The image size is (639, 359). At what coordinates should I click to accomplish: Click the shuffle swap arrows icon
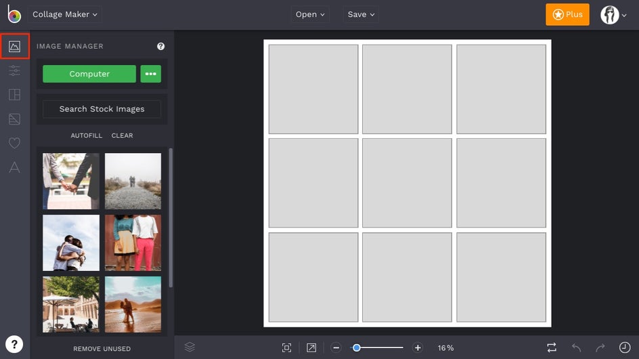point(552,347)
